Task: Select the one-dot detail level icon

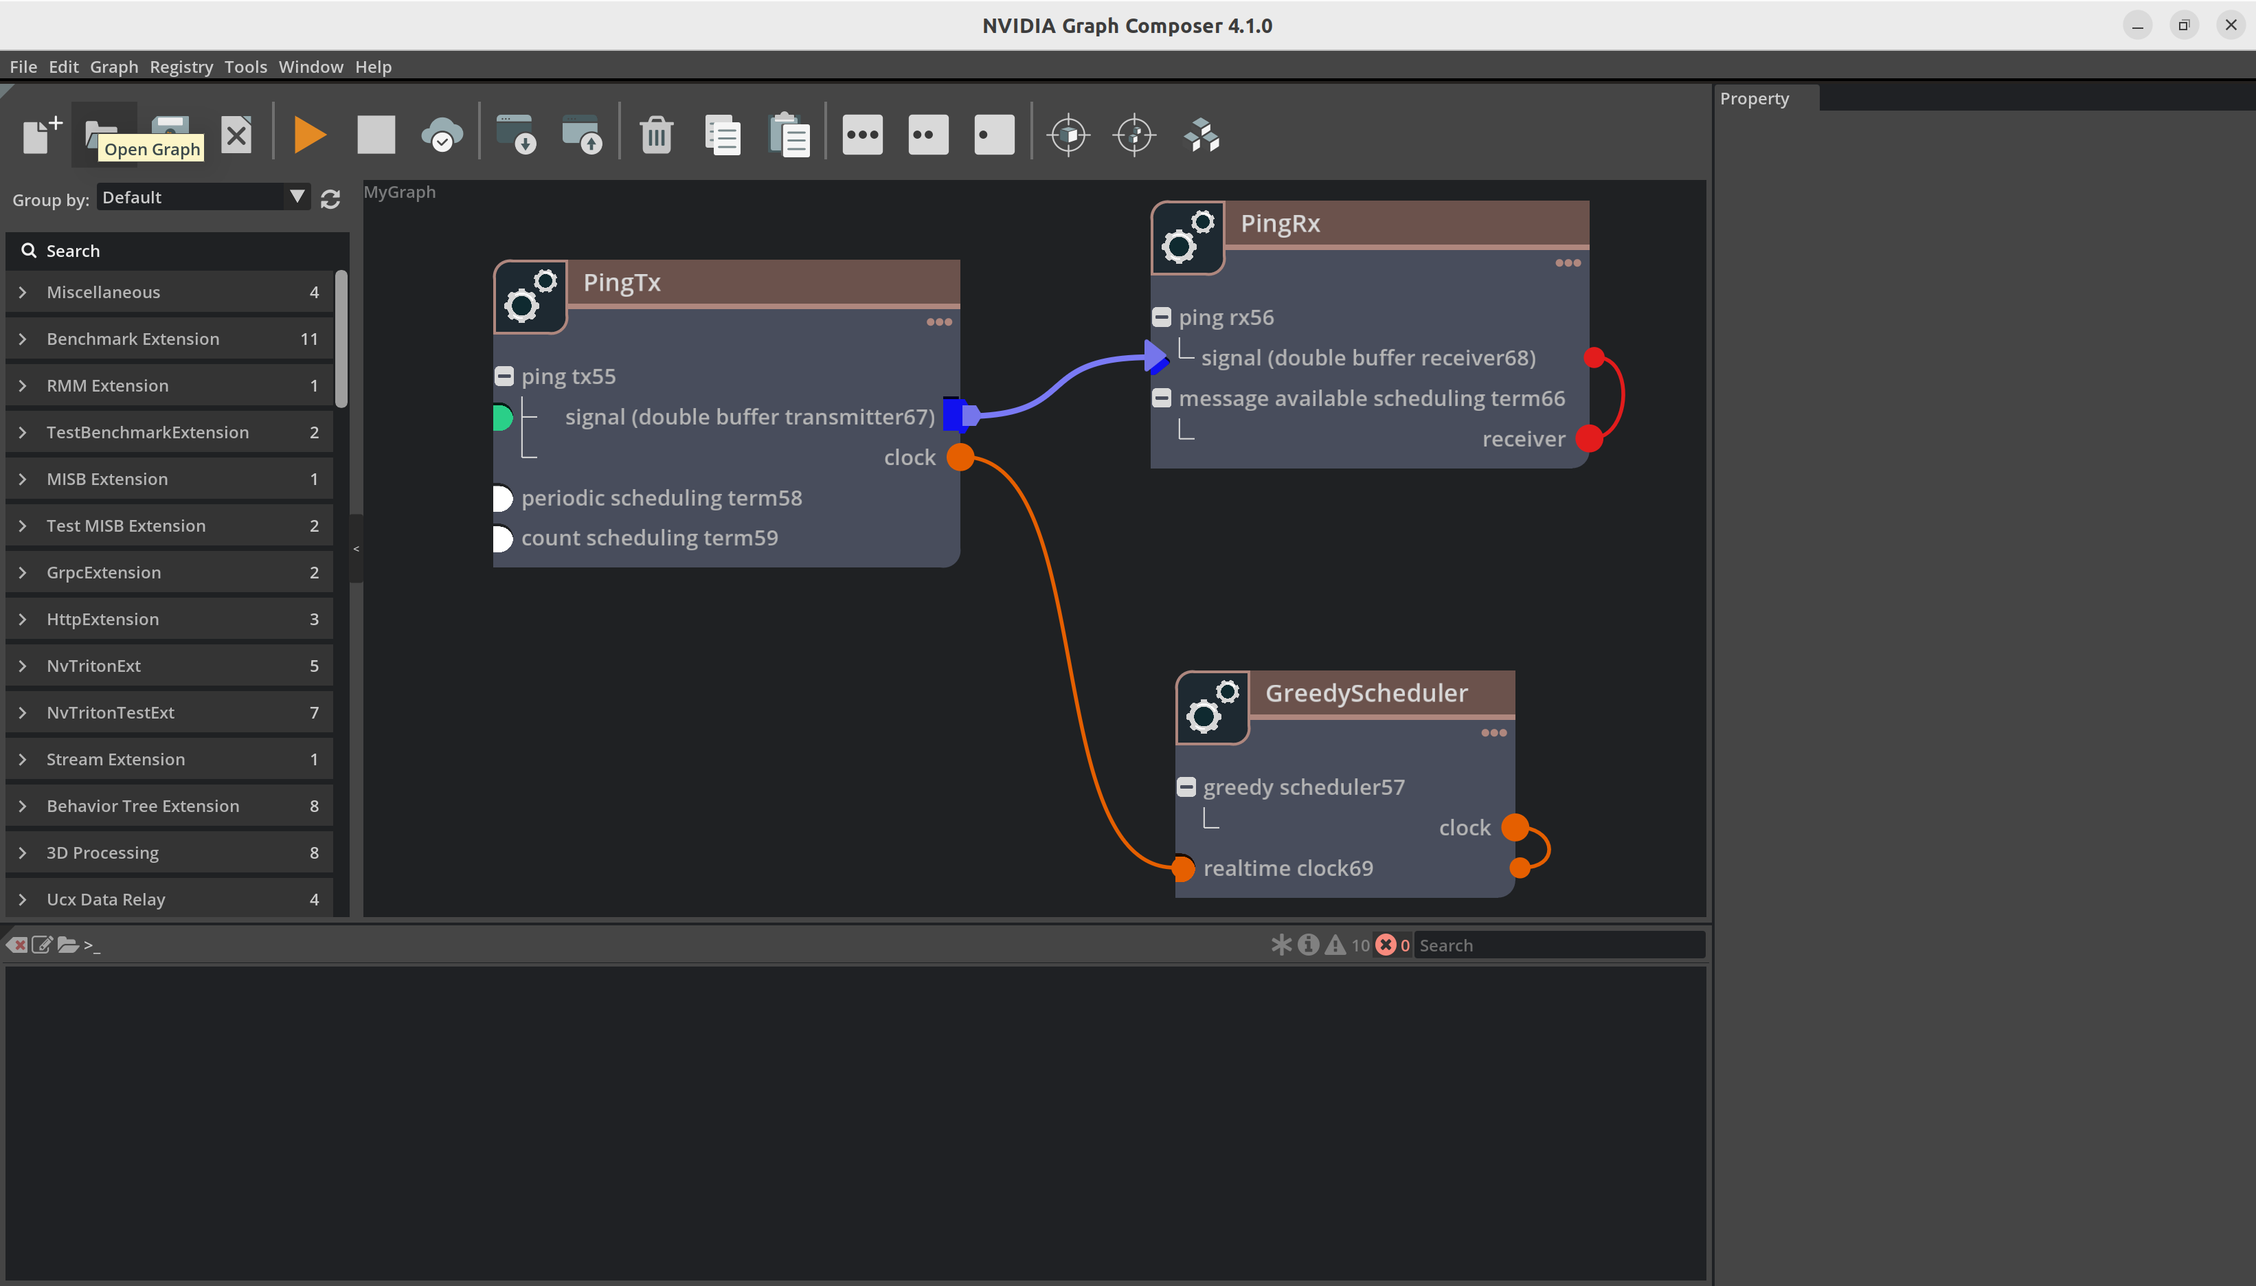Action: (x=994, y=135)
